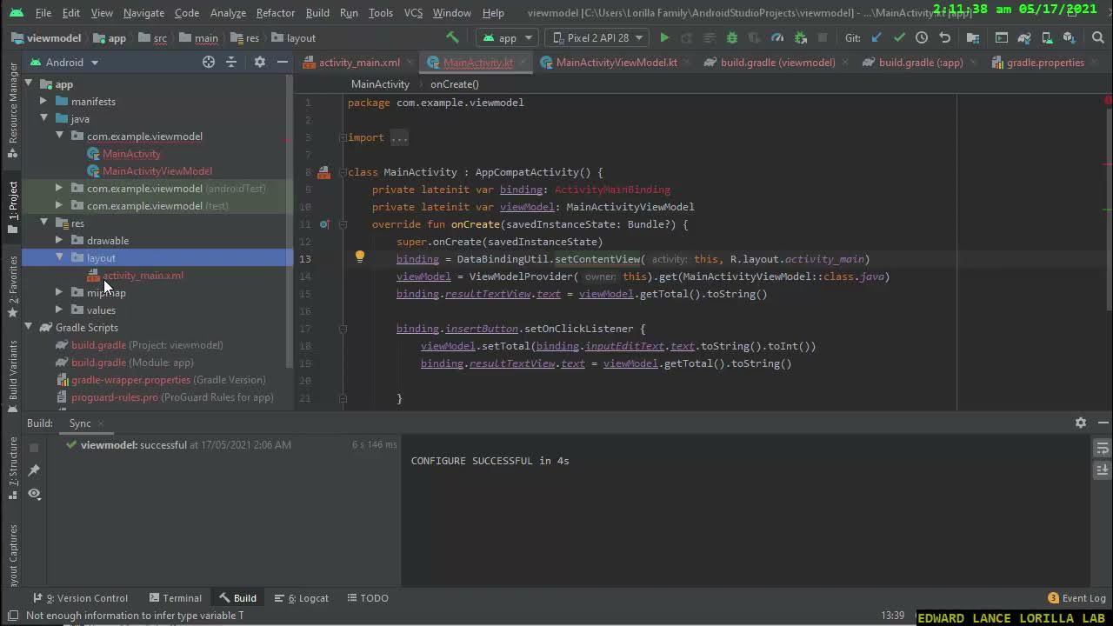Collapse the Gradle Scripts node
This screenshot has width=1113, height=626.
(28, 328)
